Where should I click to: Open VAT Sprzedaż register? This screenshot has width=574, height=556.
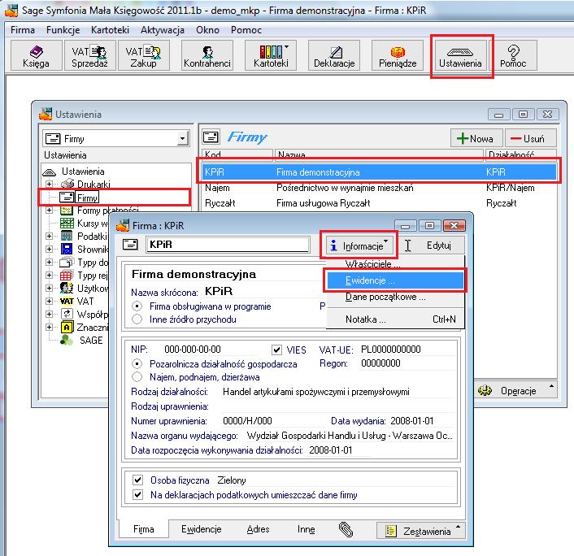coord(89,55)
